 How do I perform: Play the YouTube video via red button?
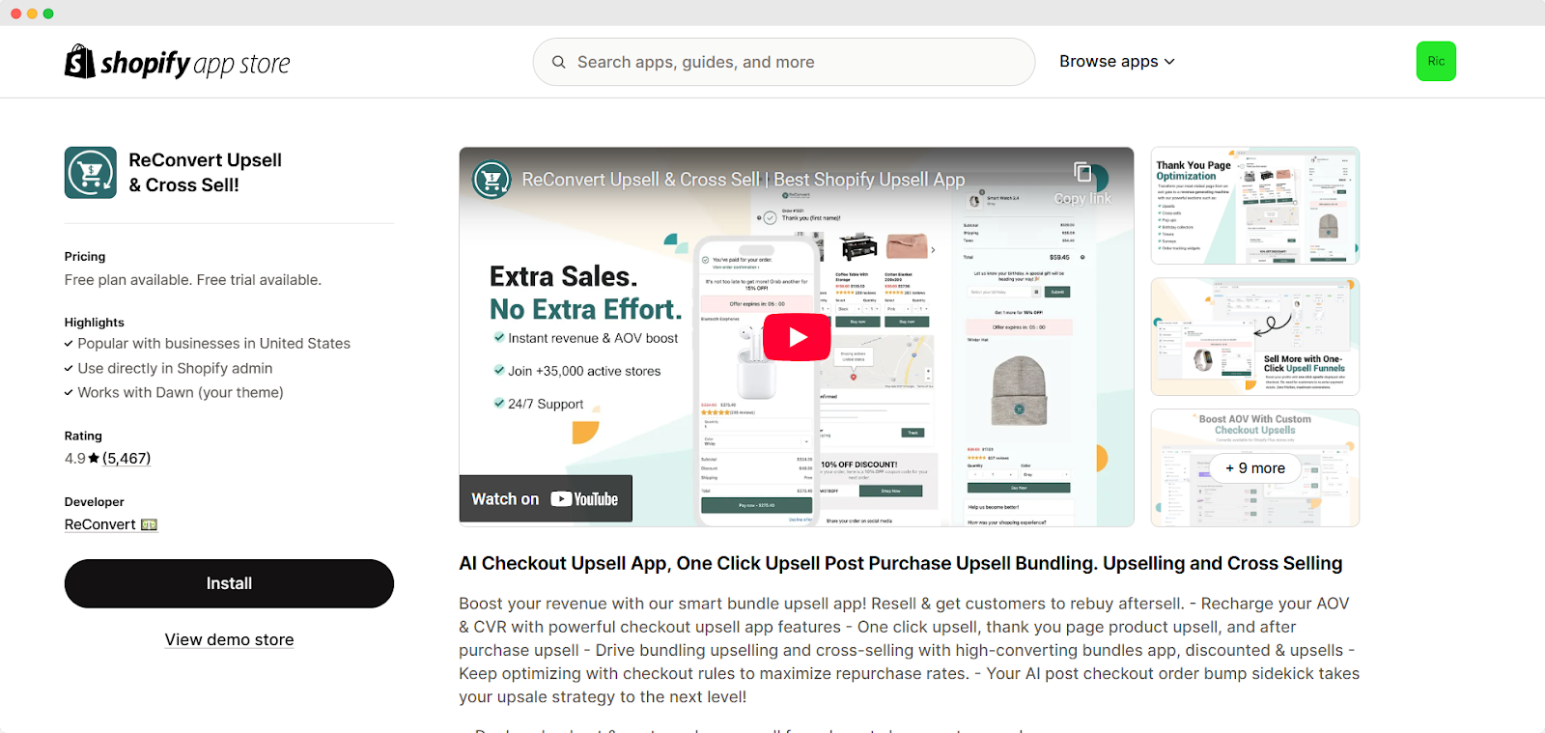pos(797,337)
